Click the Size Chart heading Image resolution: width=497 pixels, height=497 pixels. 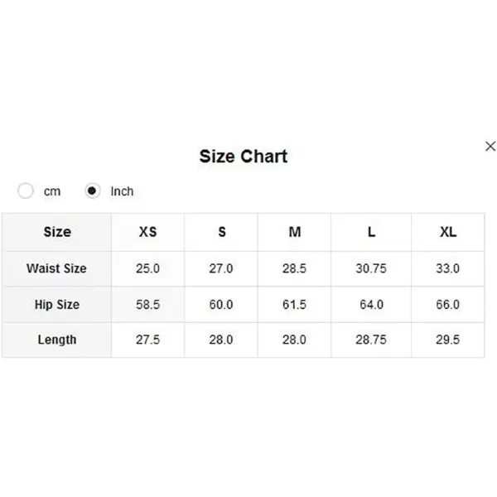pos(244,157)
